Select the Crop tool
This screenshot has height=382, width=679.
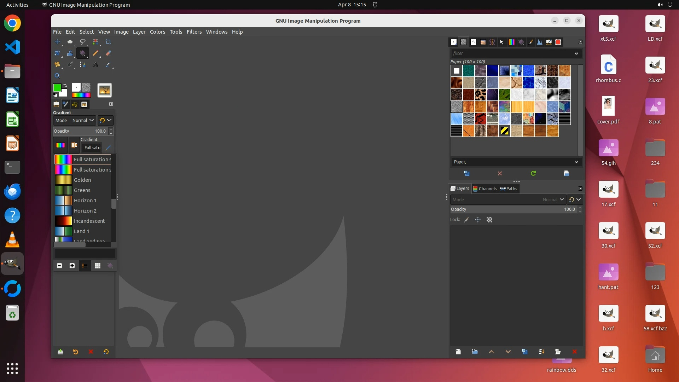point(108,42)
